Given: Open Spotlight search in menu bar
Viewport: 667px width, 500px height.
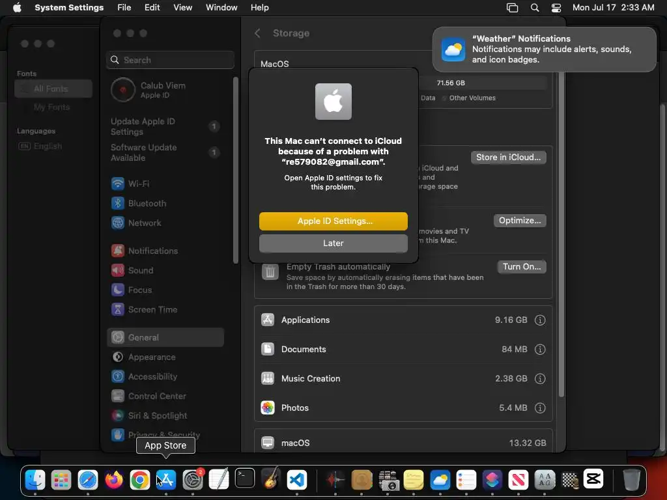Looking at the screenshot, I should pyautogui.click(x=535, y=8).
